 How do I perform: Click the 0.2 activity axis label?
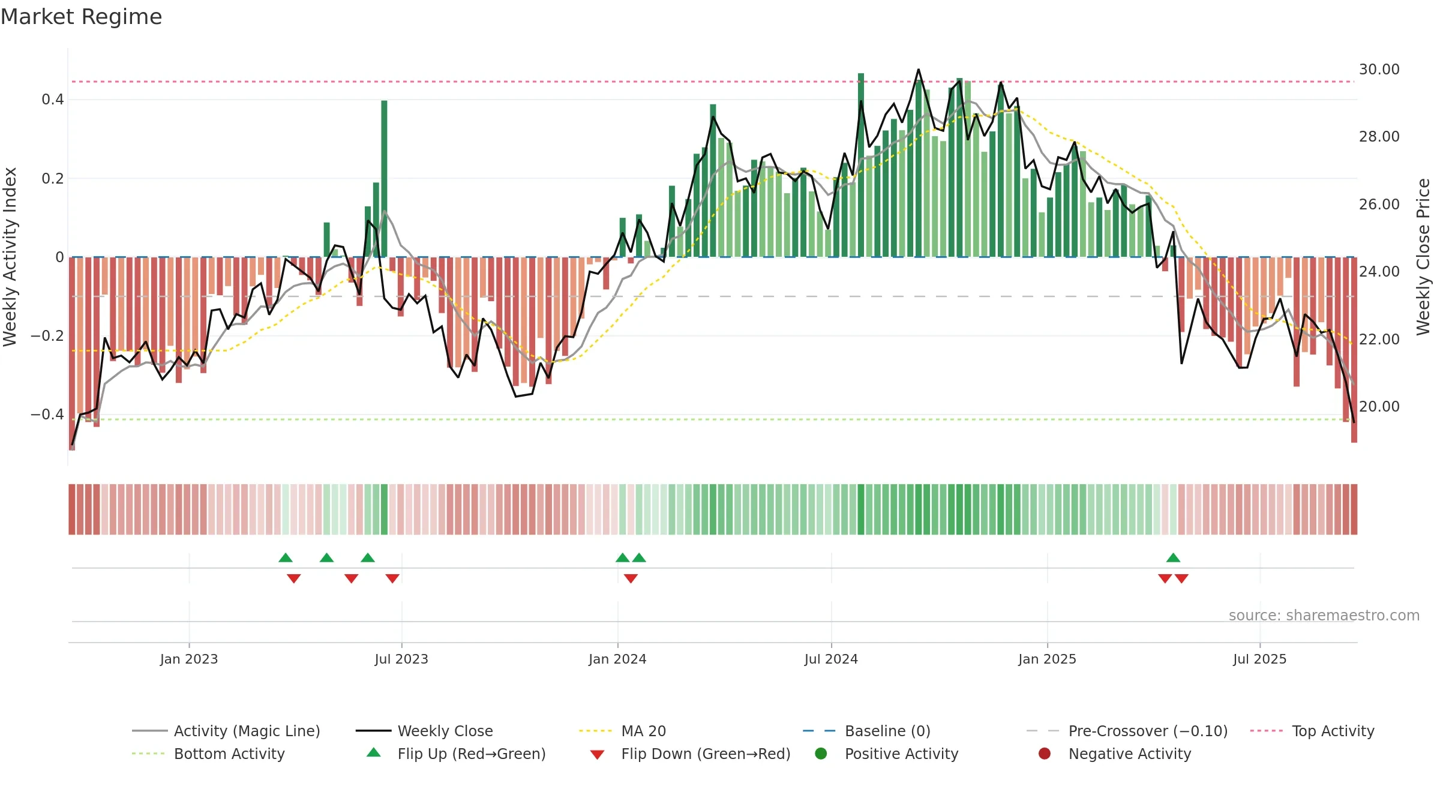click(53, 179)
